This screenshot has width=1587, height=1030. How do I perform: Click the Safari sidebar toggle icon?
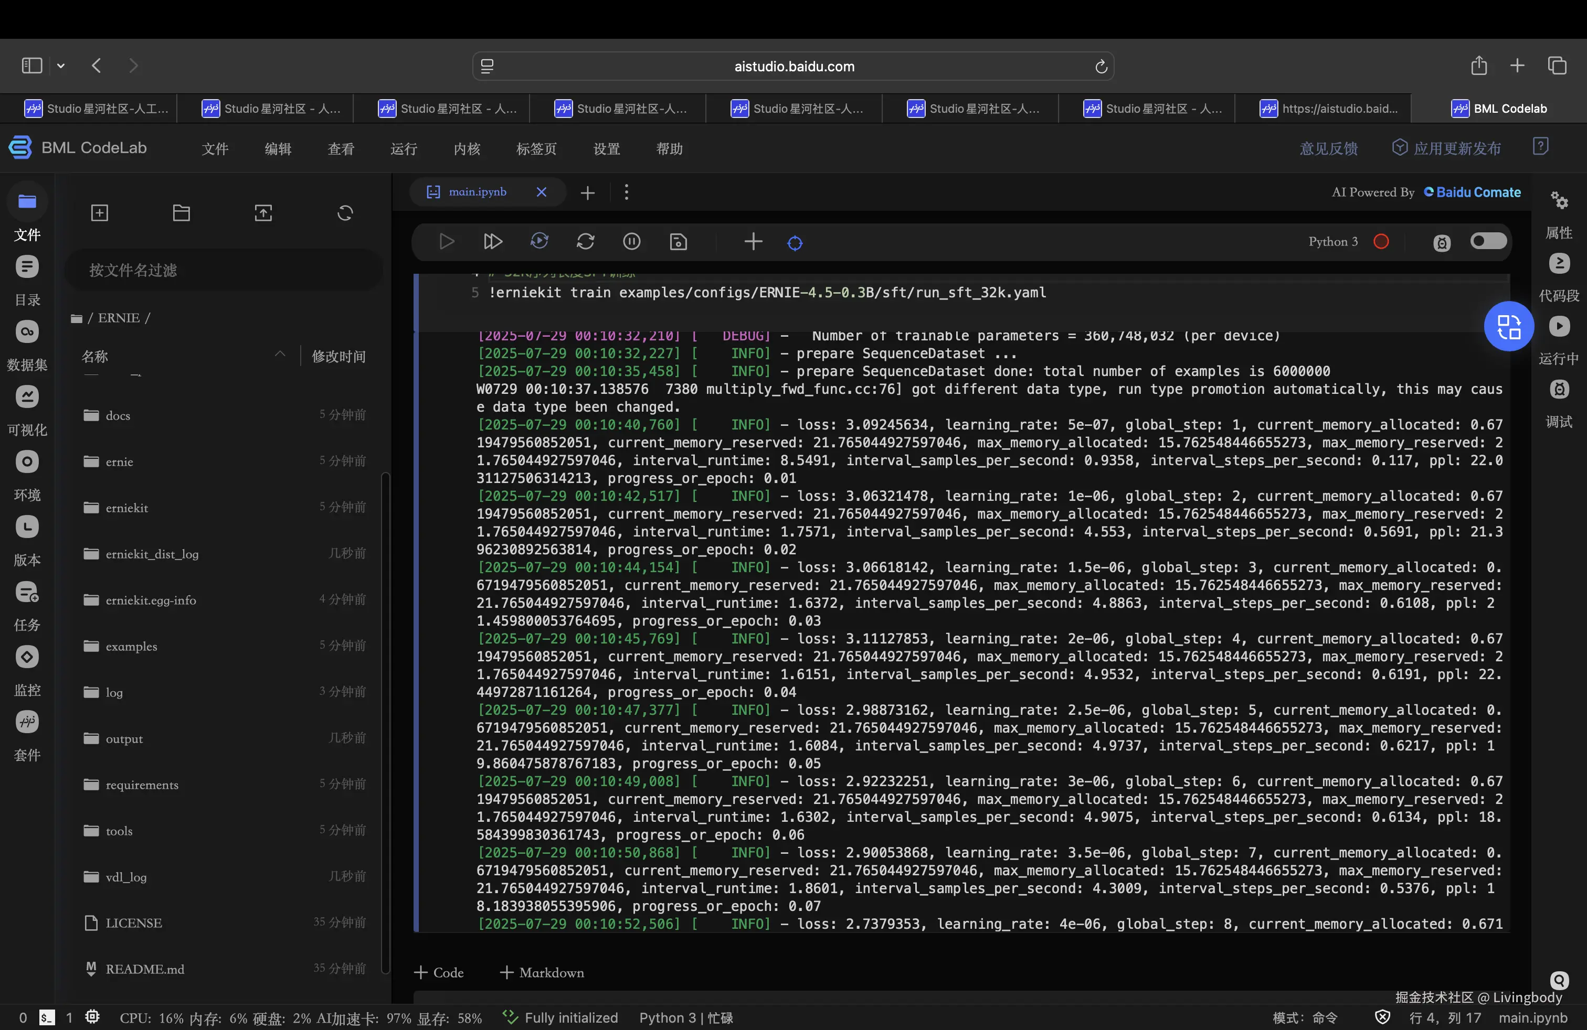coord(31,65)
